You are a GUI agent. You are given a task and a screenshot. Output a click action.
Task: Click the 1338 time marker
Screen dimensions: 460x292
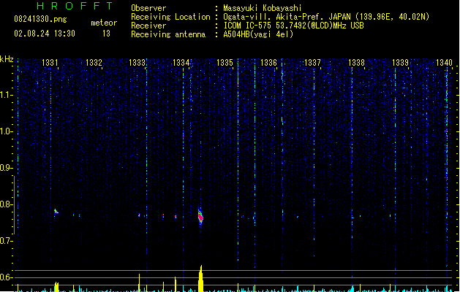point(356,62)
